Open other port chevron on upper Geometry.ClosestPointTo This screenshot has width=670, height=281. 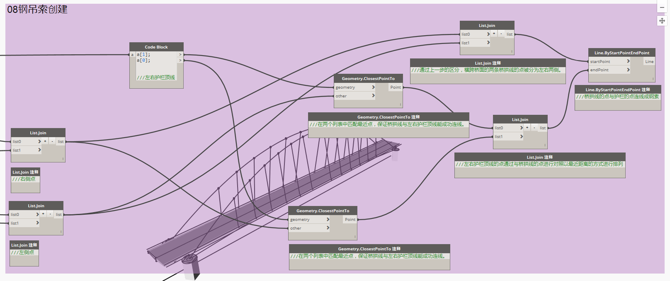(x=373, y=96)
